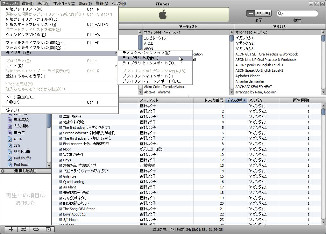Open the 表示(V) menu

click(x=43, y=4)
